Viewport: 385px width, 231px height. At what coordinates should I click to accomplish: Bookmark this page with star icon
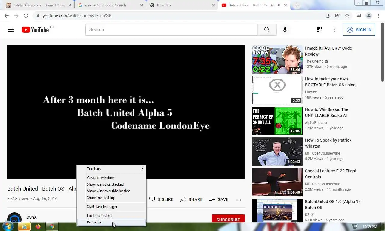tap(347, 16)
